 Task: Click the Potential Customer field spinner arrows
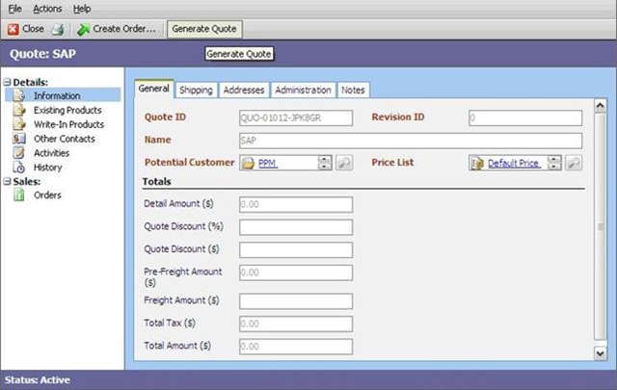click(325, 163)
